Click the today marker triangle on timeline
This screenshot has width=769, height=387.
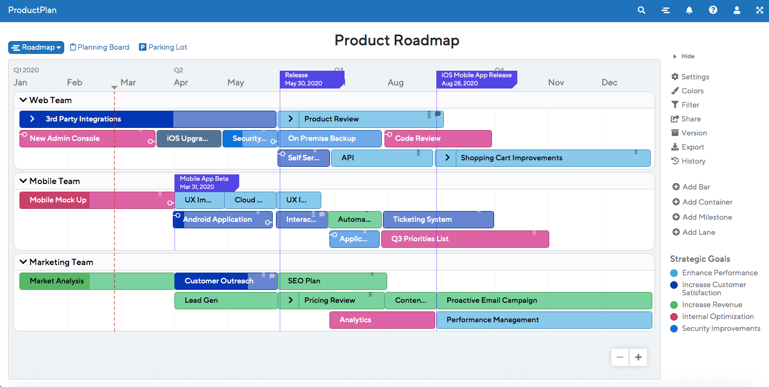click(114, 87)
